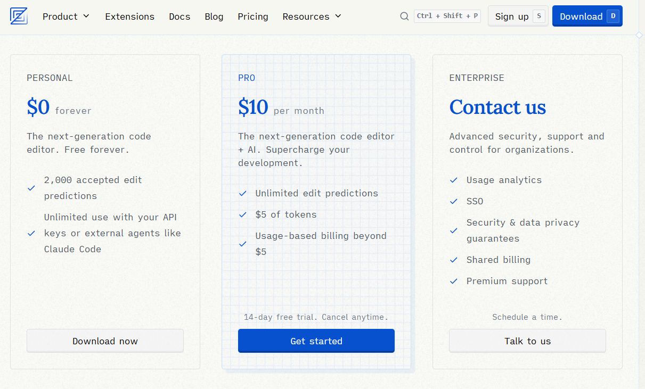Click 'forever' label next to $0

pyautogui.click(x=74, y=111)
